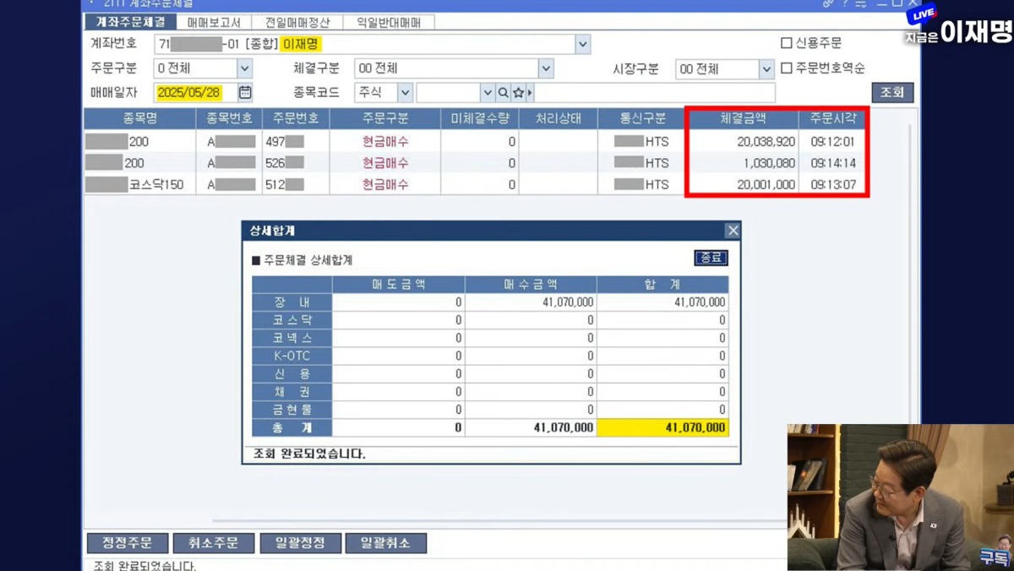Switch to the 매매보고서 tab

(214, 23)
